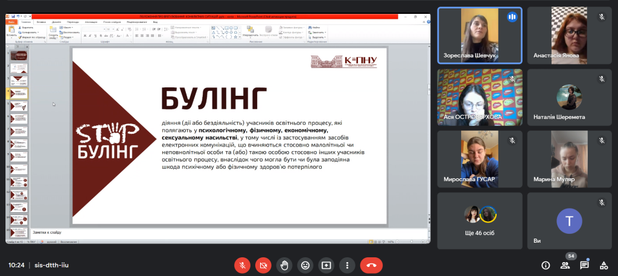Select the Зореслава Шевчук video tile

(x=479, y=35)
